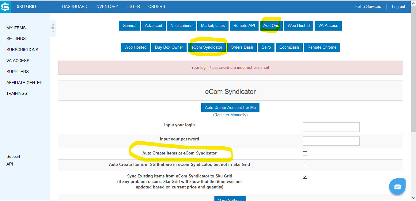Click the Register Manually link
Image resolution: width=416 pixels, height=201 pixels.
pyautogui.click(x=230, y=115)
